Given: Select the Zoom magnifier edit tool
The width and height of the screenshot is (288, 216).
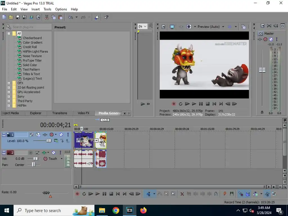Looking at the screenshot, I should pyautogui.click(x=173, y=194).
